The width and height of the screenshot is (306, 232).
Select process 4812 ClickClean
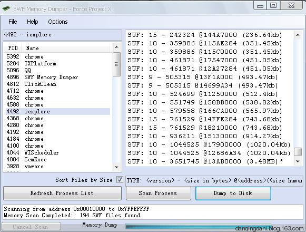[x=58, y=84]
